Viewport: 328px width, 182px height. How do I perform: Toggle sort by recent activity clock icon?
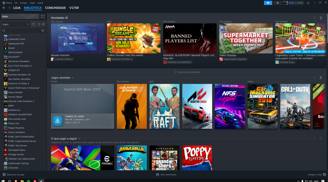click(x=39, y=24)
